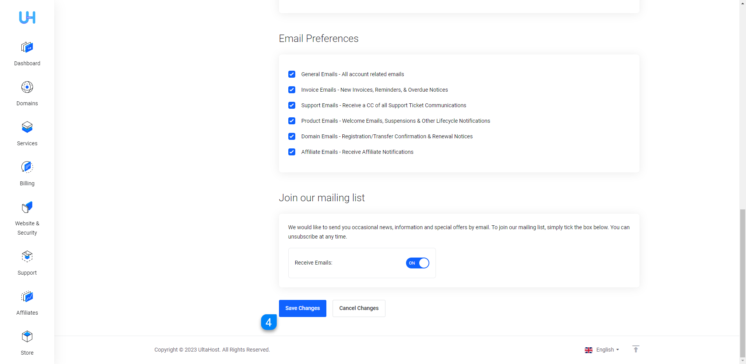
Task: Uncheck Domain Emails checkbox
Action: (x=292, y=136)
